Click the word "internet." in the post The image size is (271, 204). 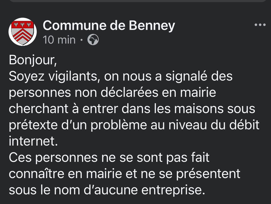point(33,141)
